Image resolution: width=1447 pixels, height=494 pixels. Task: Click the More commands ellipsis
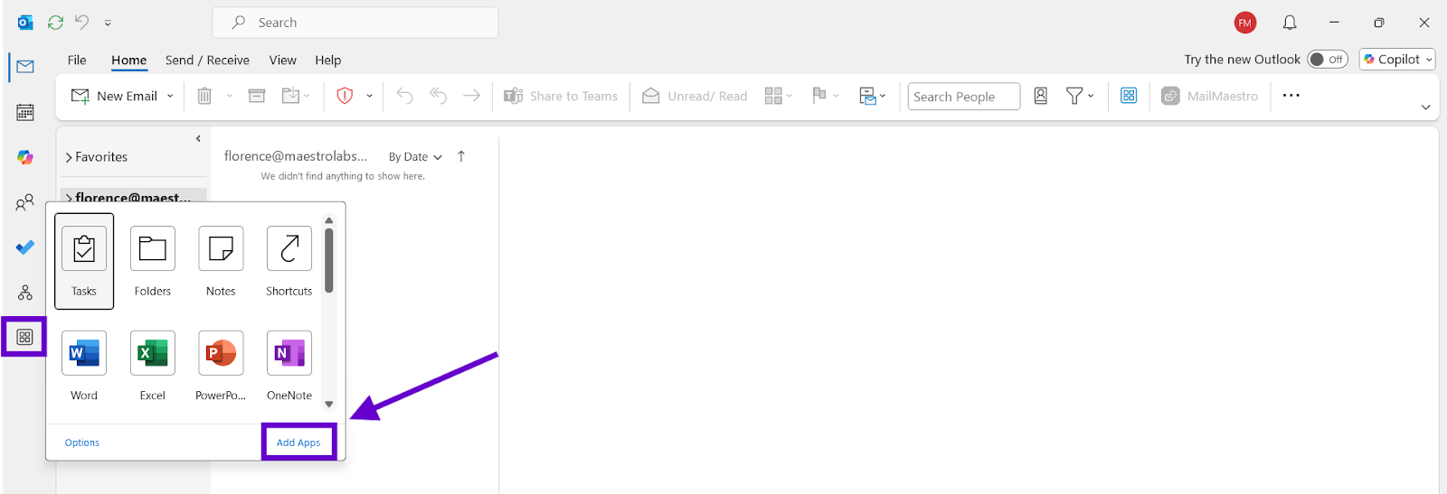coord(1291,96)
